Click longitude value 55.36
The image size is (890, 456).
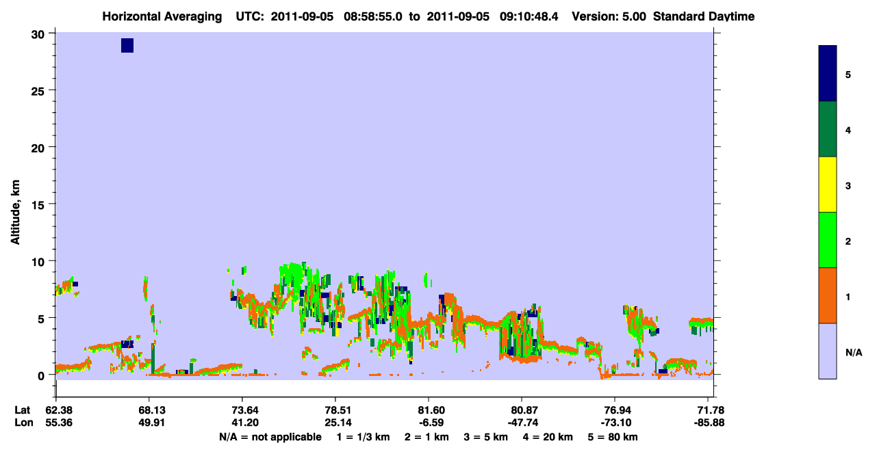click(58, 423)
